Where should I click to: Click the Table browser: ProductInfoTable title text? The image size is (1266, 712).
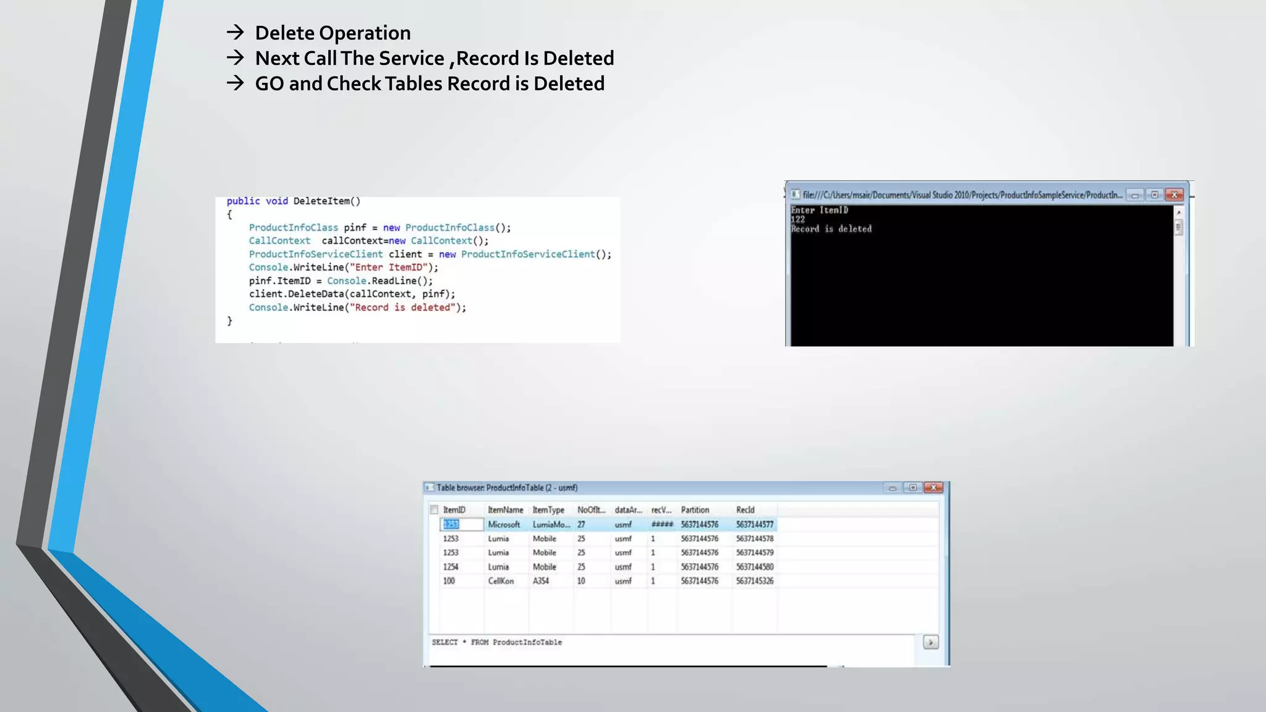pyautogui.click(x=507, y=488)
